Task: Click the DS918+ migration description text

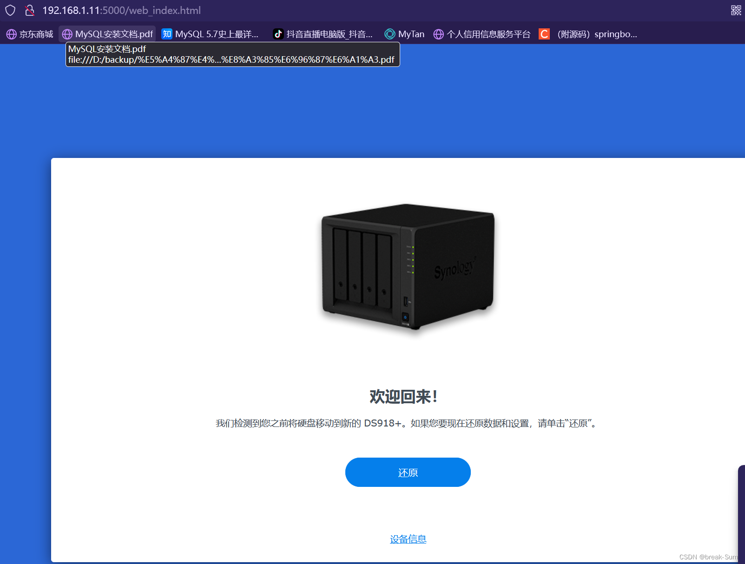Action: point(408,423)
